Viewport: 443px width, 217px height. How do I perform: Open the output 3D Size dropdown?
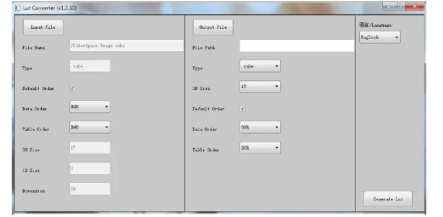click(260, 86)
